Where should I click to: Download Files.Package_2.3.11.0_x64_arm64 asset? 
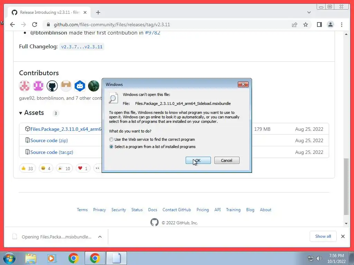66,129
